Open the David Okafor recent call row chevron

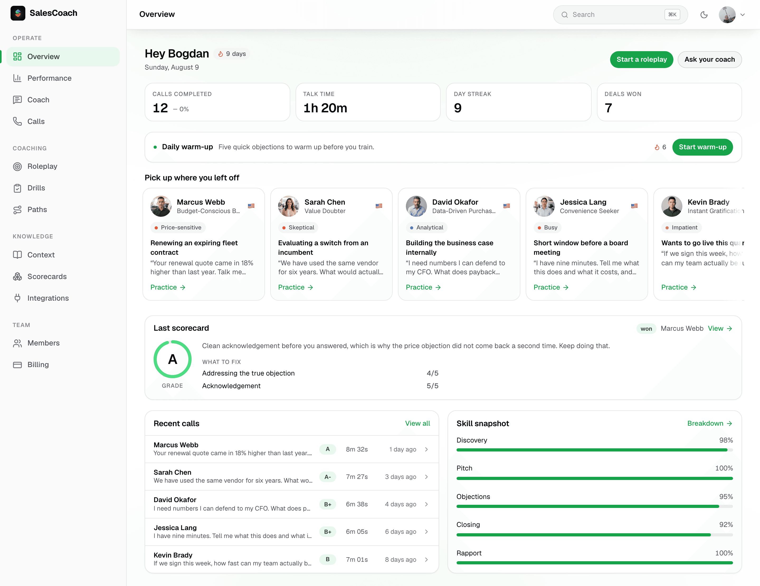tap(426, 504)
